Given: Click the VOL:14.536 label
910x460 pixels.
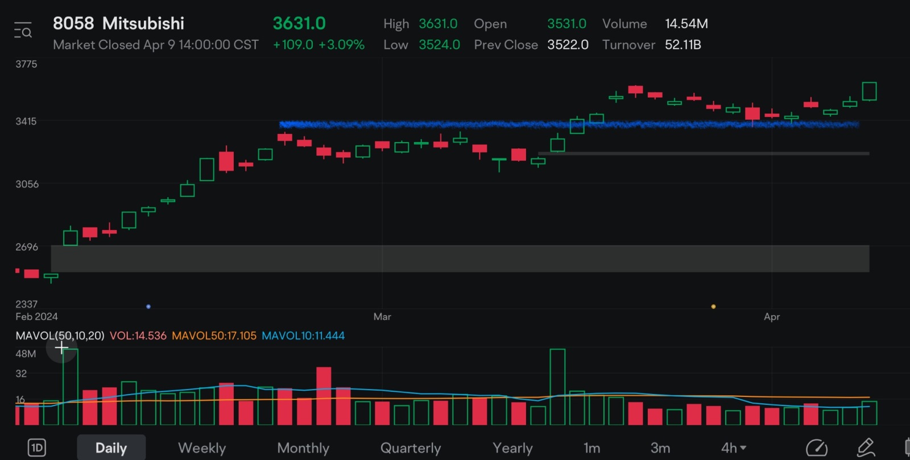Looking at the screenshot, I should pos(138,336).
